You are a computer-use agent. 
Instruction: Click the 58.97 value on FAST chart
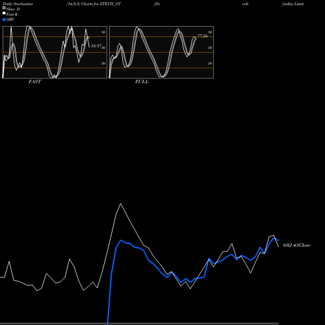tap(96, 46)
